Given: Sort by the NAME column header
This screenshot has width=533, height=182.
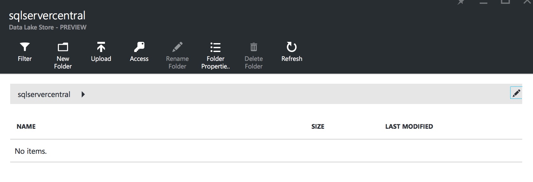Looking at the screenshot, I should point(26,127).
